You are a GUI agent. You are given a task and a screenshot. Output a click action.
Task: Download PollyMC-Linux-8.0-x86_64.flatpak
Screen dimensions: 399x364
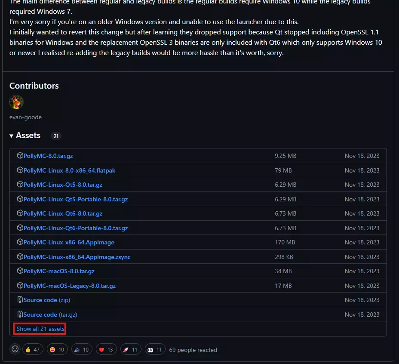69,170
